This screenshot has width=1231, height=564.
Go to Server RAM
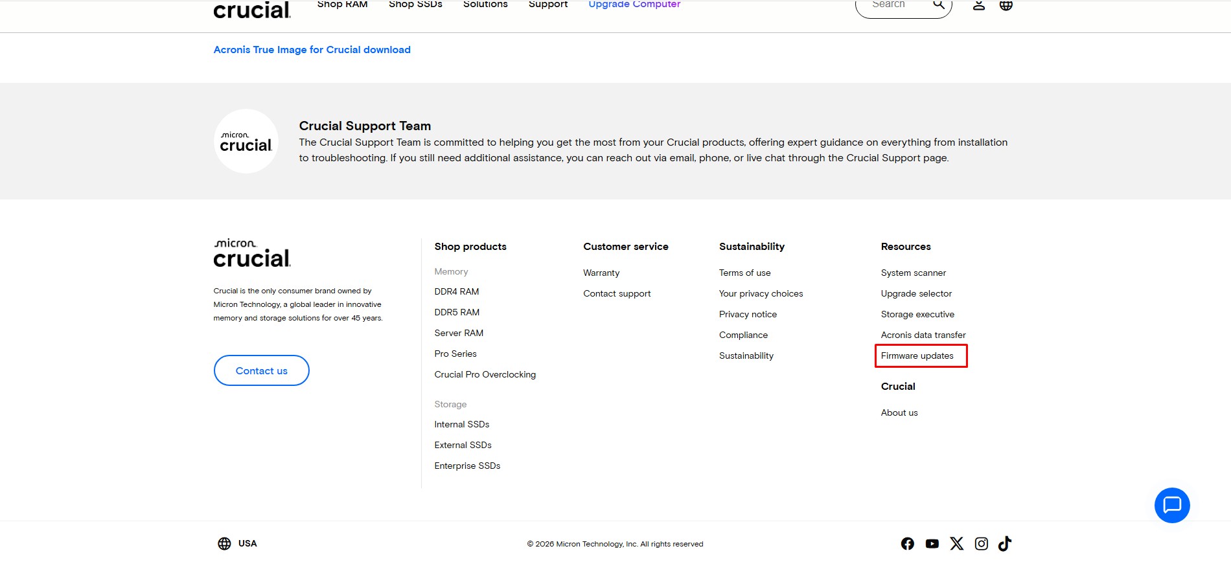click(x=459, y=333)
